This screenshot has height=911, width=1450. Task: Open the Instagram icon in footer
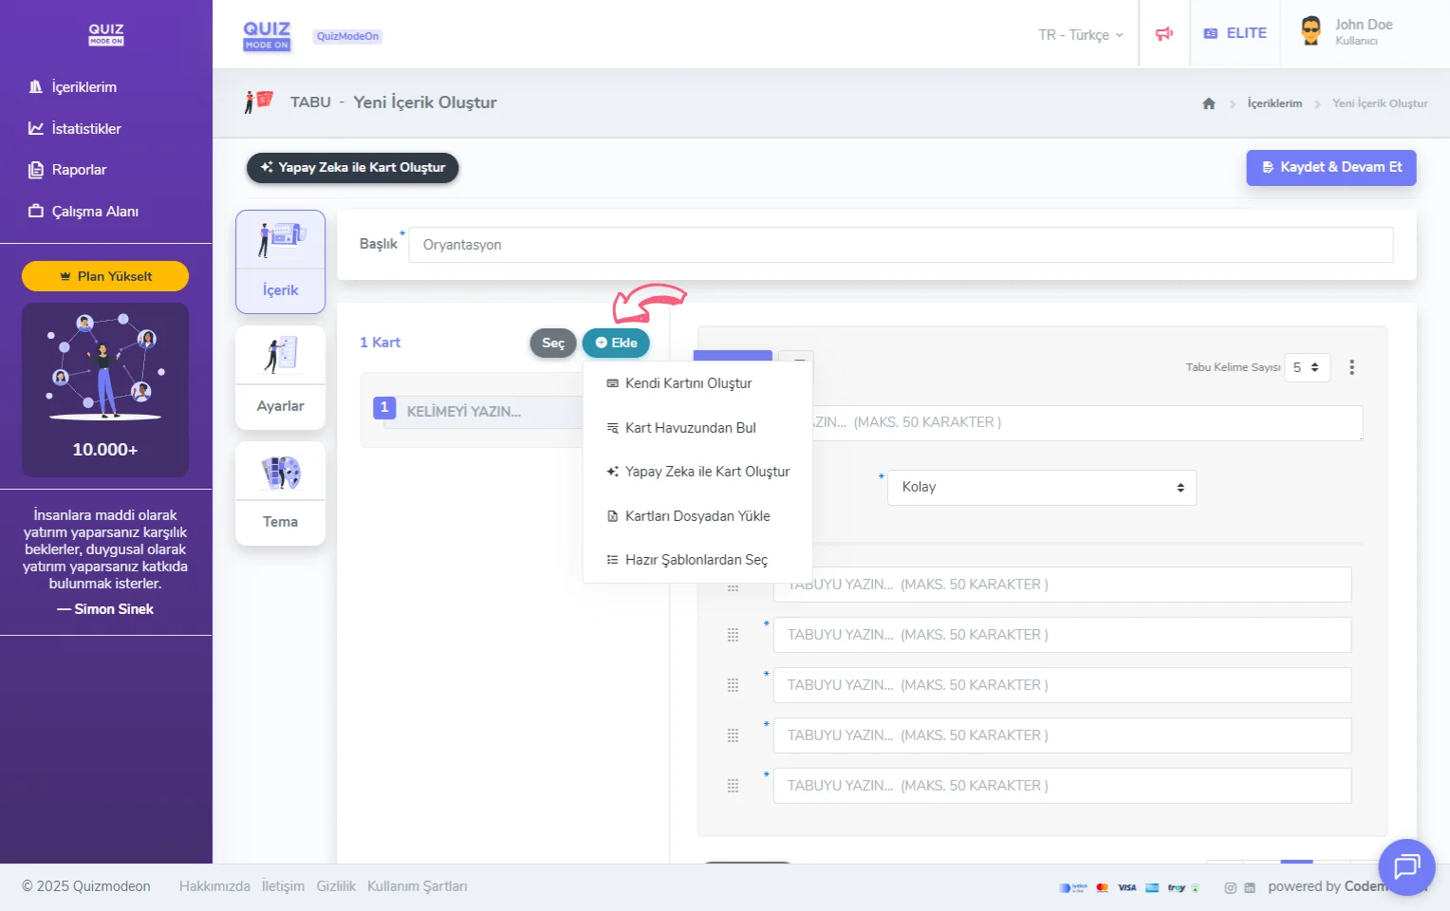(x=1230, y=888)
